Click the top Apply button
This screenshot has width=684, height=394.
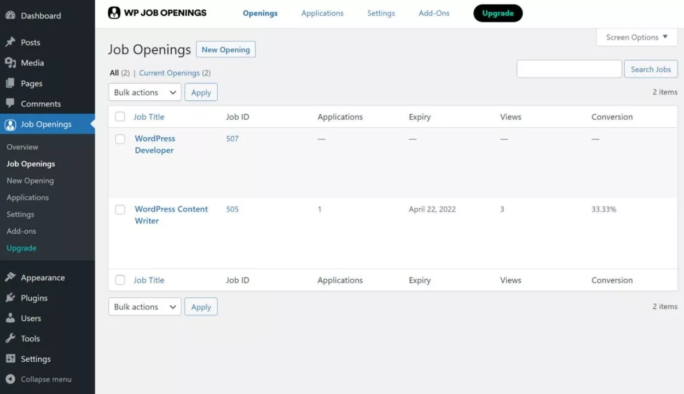[x=201, y=92]
